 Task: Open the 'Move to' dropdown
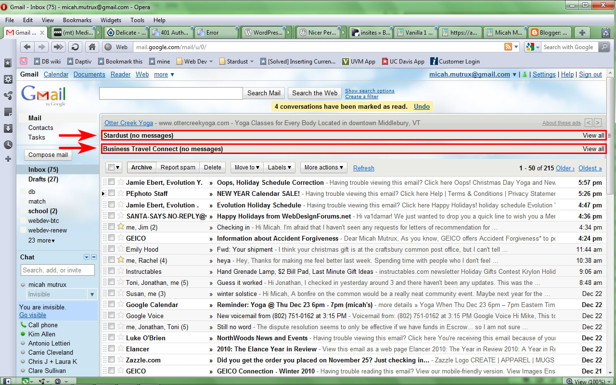[x=247, y=167]
